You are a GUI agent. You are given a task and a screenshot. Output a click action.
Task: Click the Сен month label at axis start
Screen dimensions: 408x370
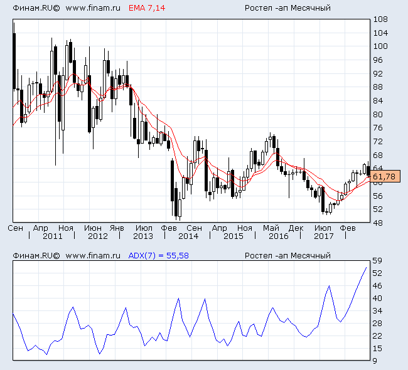(x=15, y=228)
